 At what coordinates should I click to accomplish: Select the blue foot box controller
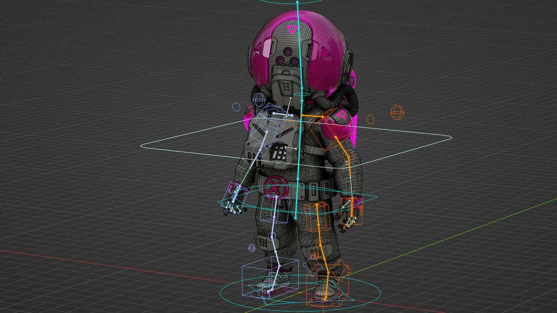point(270,278)
